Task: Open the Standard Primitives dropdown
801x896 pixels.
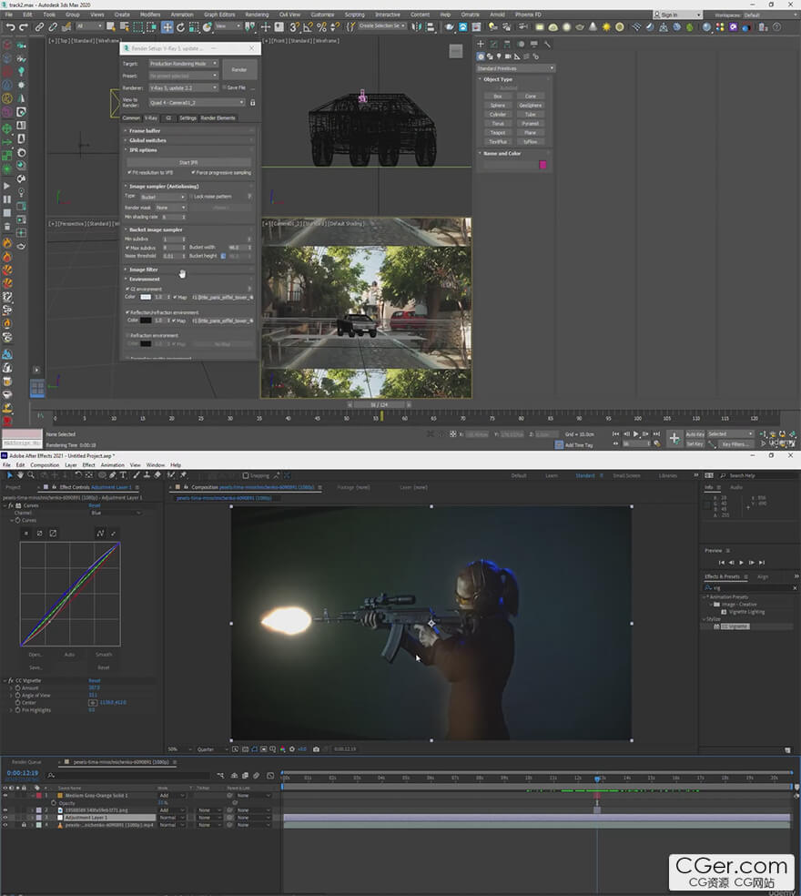Action: click(x=515, y=68)
